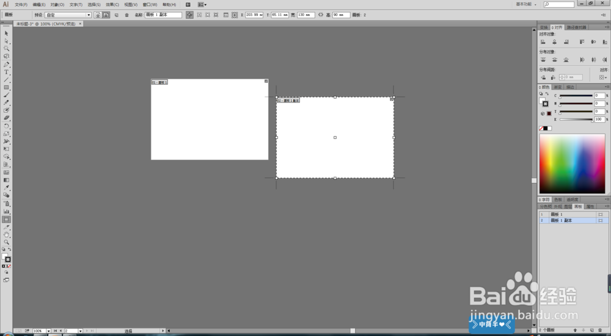This screenshot has height=336, width=611.
Task: Select the Gradient tool
Action: point(6,180)
